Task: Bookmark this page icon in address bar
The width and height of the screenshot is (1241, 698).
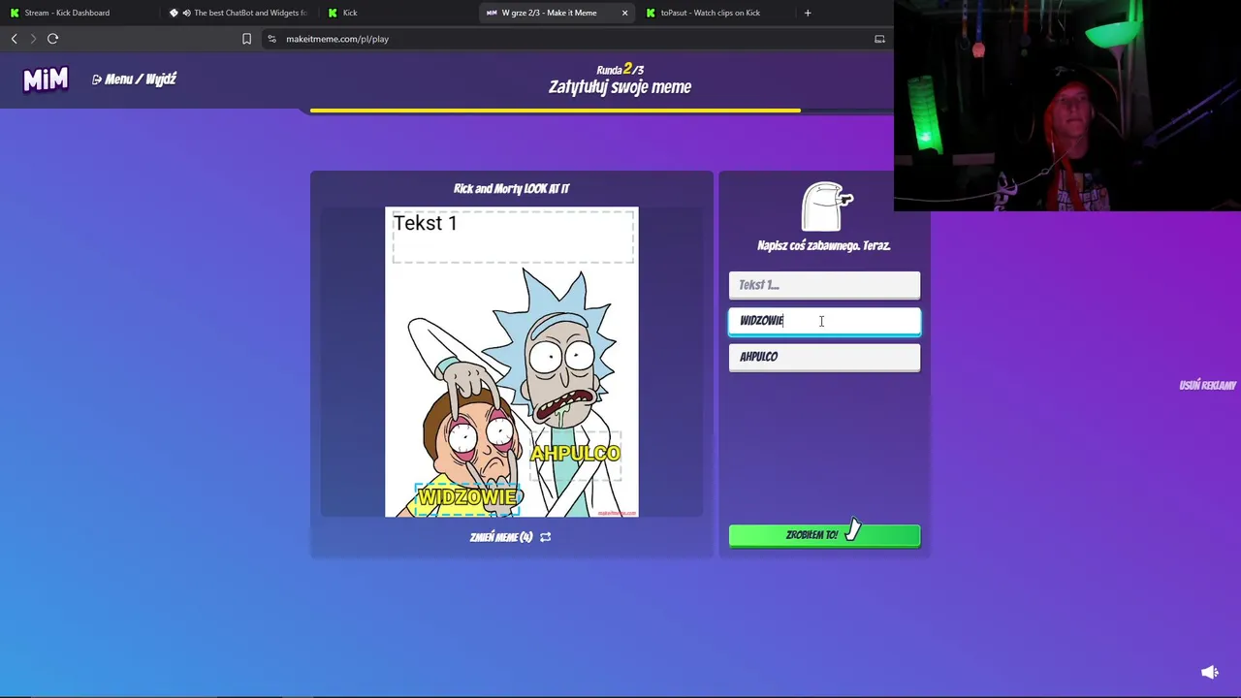Action: pyautogui.click(x=246, y=39)
